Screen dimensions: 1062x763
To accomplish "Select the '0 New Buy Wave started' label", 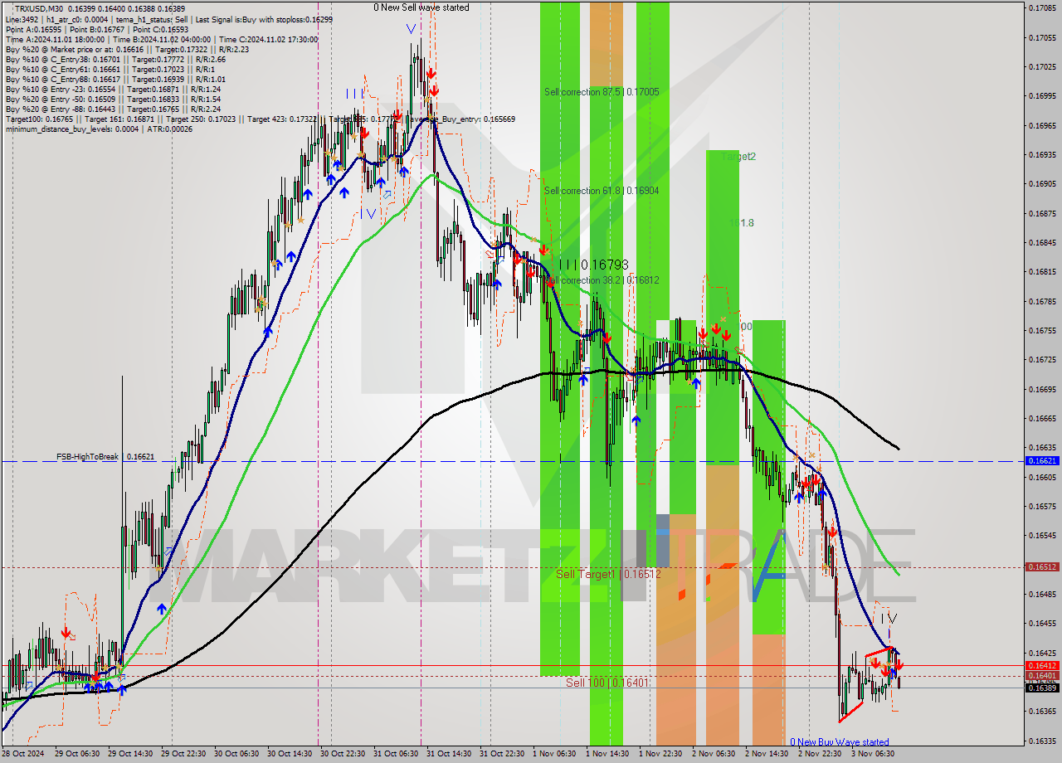I will tap(839, 742).
